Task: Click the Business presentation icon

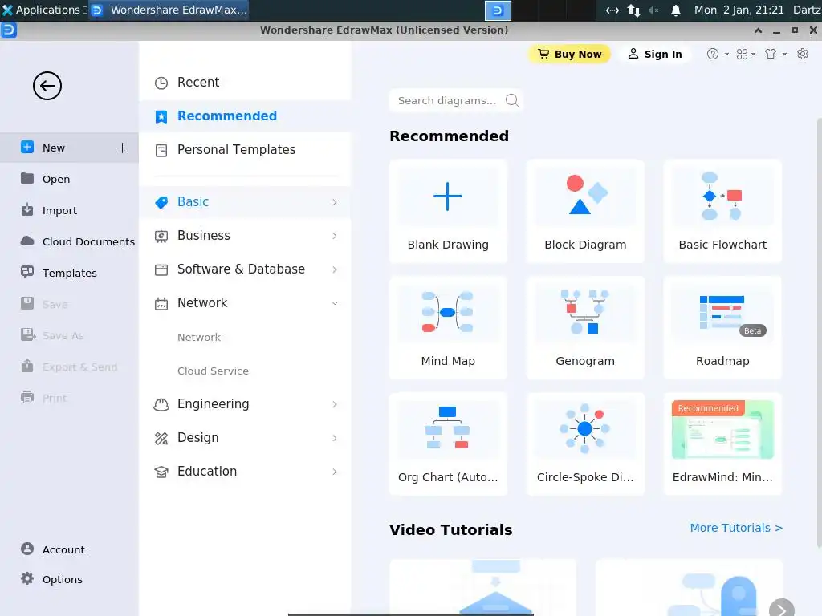Action: pos(161,237)
